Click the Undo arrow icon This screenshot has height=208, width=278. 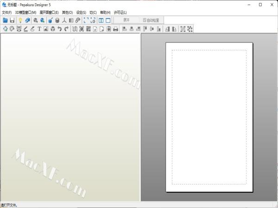(x=60, y=29)
